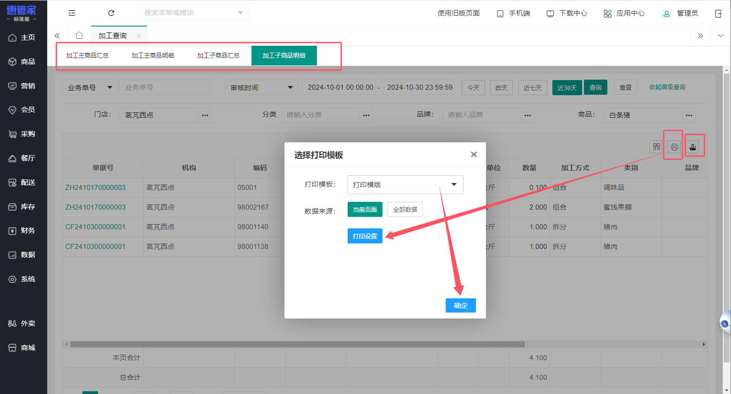The width and height of the screenshot is (731, 394).
Task: Switch to 加工子商品明细 tab
Action: pyautogui.click(x=284, y=55)
